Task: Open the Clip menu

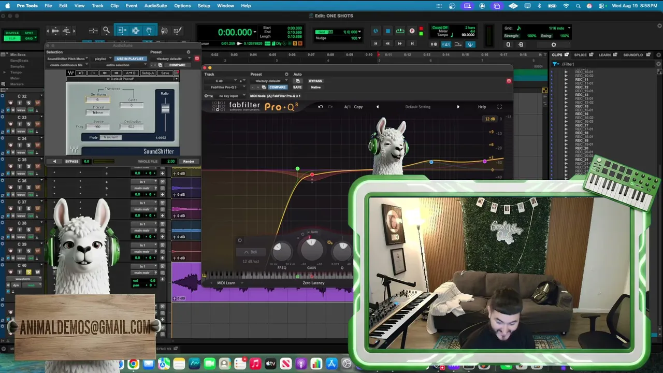Action: pos(114,6)
